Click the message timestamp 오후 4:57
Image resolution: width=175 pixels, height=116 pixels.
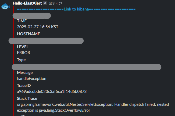coord(56,3)
